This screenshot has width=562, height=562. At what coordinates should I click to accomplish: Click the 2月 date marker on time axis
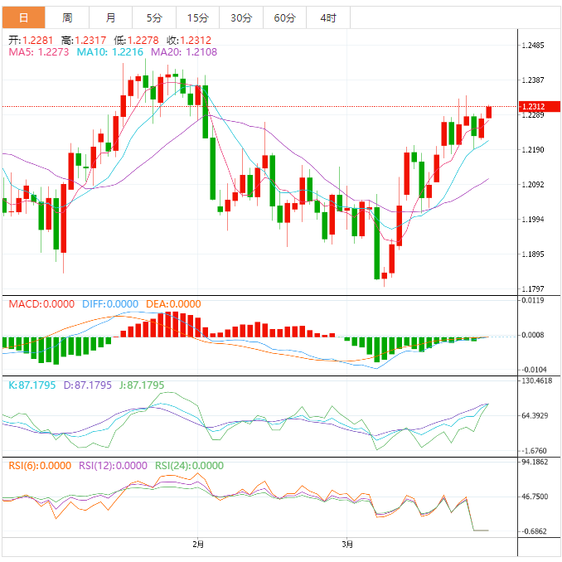click(x=197, y=545)
